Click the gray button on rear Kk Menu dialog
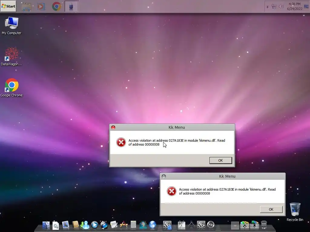The width and height of the screenshot is (310, 232). pos(164,176)
